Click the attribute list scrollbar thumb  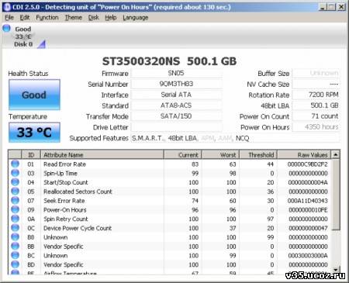(x=335, y=195)
